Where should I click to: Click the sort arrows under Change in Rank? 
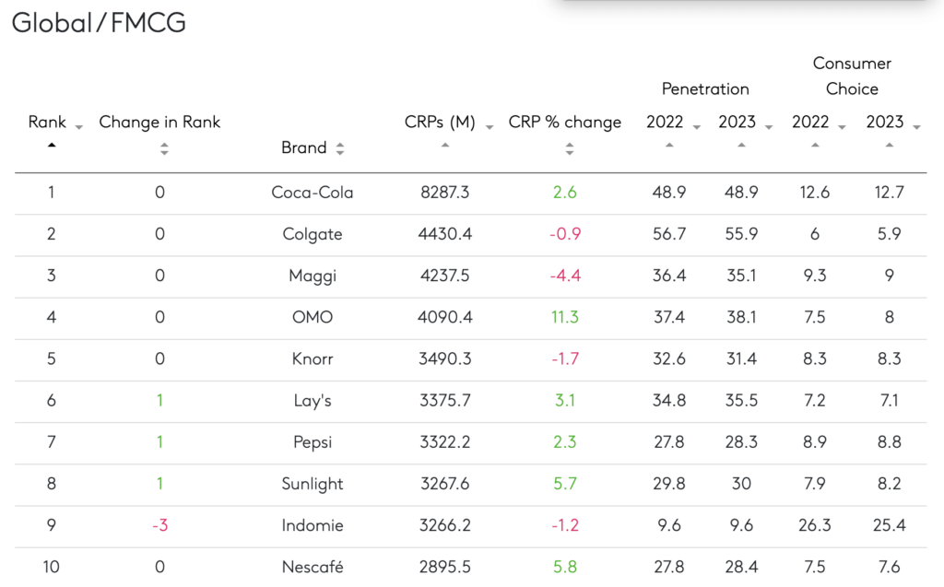164,147
